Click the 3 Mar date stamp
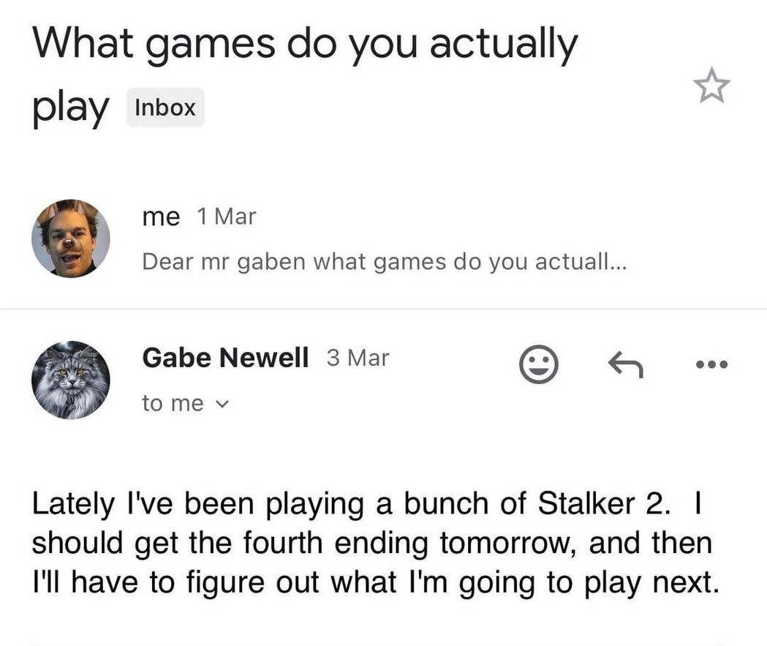This screenshot has height=646, width=767. click(358, 358)
